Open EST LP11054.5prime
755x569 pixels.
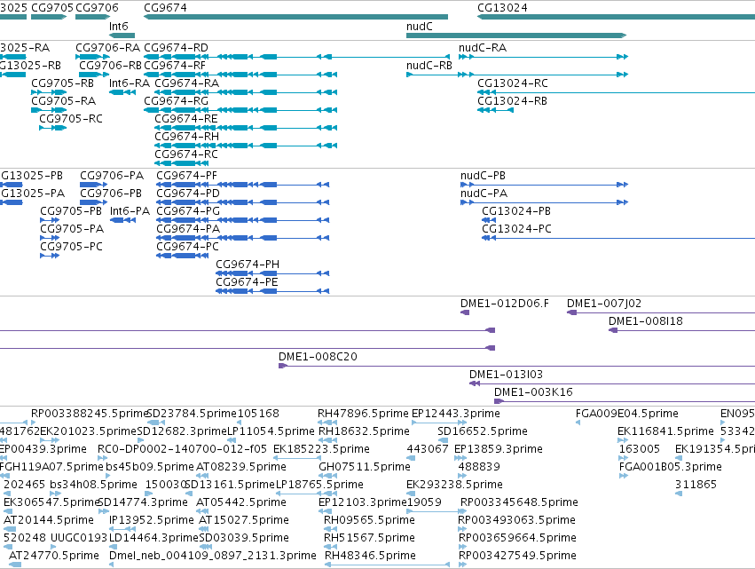(271, 431)
